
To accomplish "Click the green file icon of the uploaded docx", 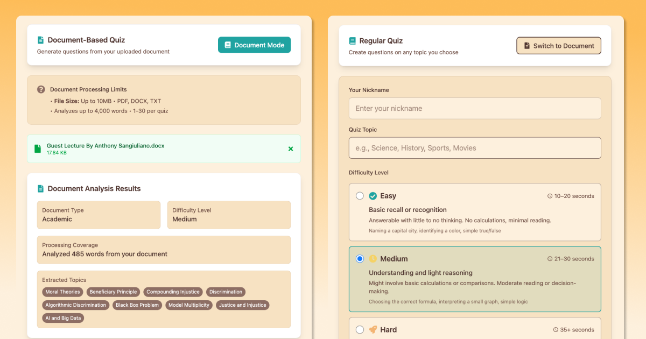I will pyautogui.click(x=37, y=149).
